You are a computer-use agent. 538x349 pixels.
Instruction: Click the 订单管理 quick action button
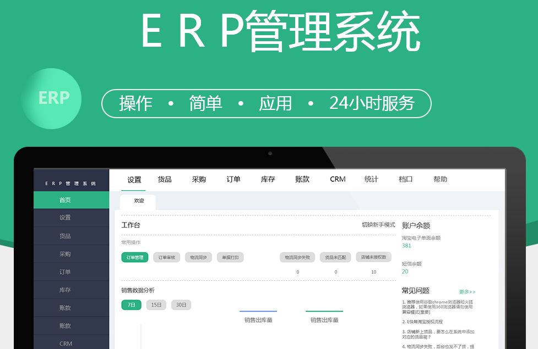point(135,257)
